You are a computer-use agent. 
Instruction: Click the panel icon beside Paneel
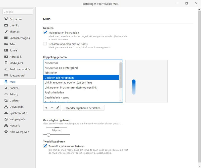click(6, 50)
